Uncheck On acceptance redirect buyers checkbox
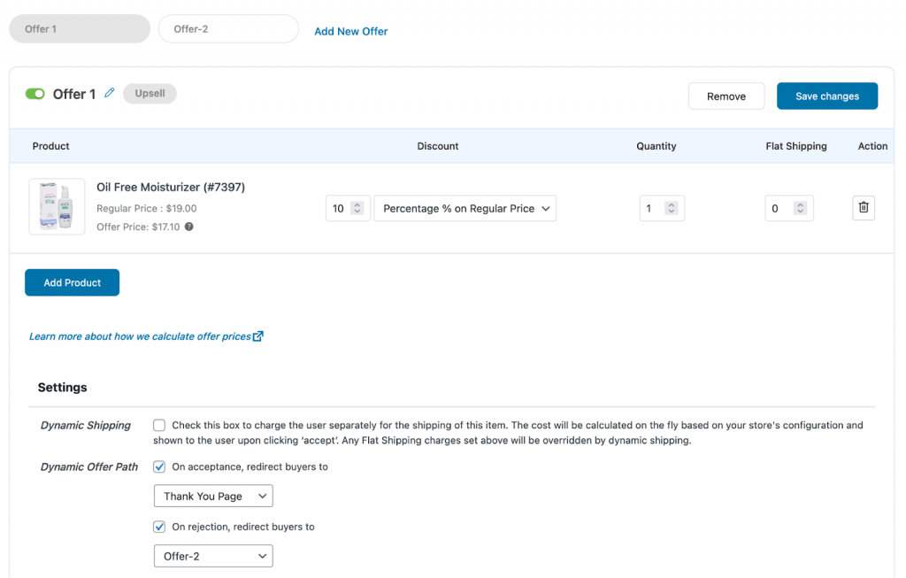The image size is (906, 578). [x=159, y=466]
